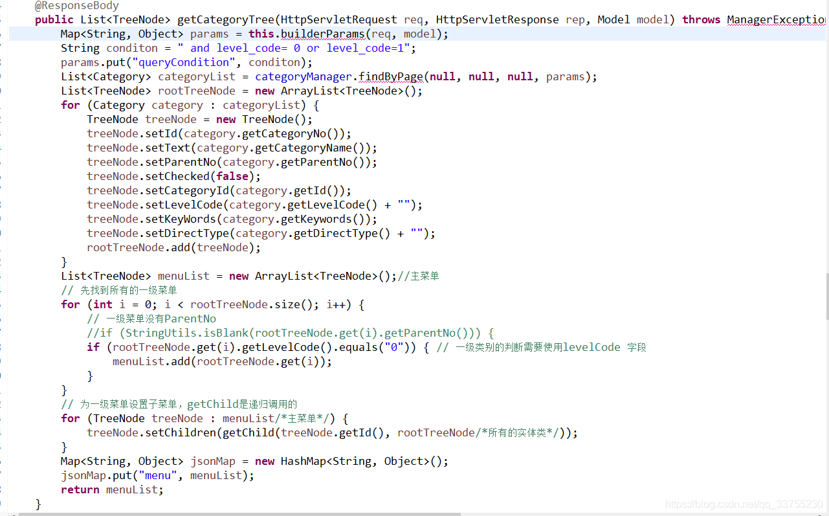Click the comment '一级菜单没有ParentNo'
The height and width of the screenshot is (516, 829).
tap(151, 319)
